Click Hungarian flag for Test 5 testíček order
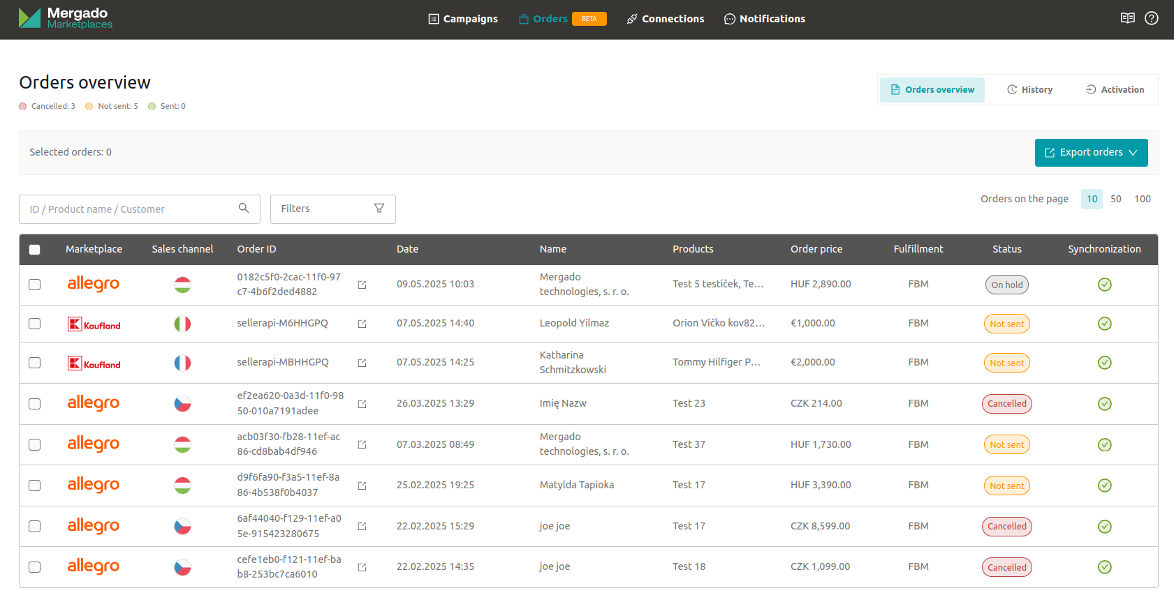Viewport: 1174px width, 602px height. (182, 285)
